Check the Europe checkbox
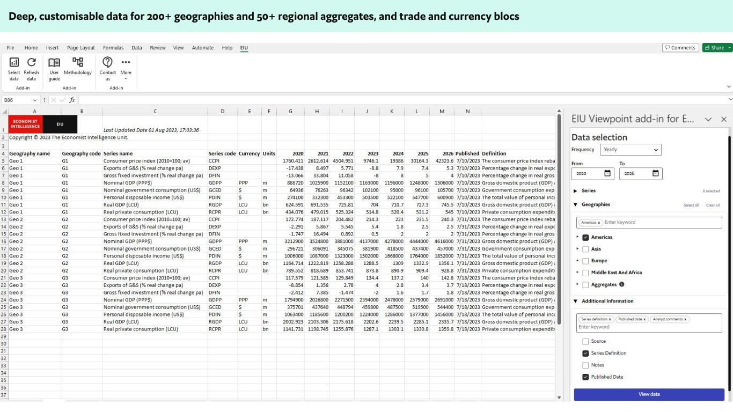 pos(585,261)
